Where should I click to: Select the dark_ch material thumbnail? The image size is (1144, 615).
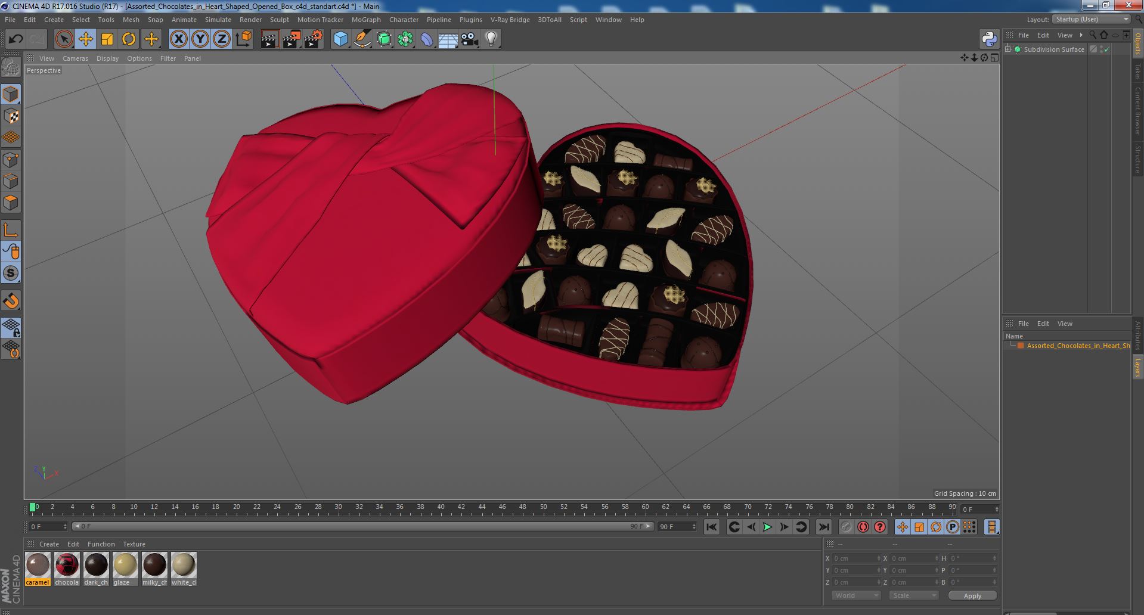[96, 569]
